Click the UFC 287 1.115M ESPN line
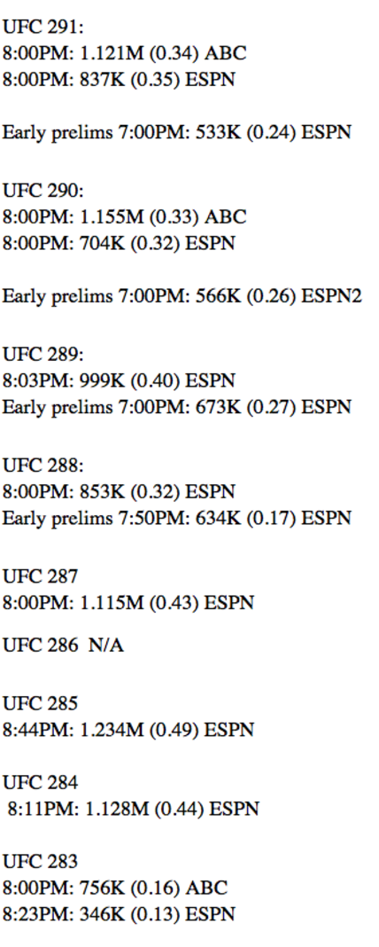The height and width of the screenshot is (947, 379). 128,603
